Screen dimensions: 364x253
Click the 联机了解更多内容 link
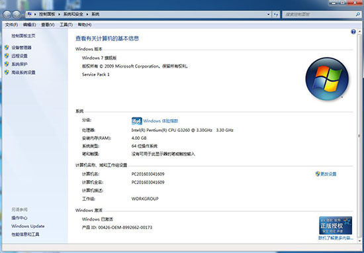tap(336, 238)
